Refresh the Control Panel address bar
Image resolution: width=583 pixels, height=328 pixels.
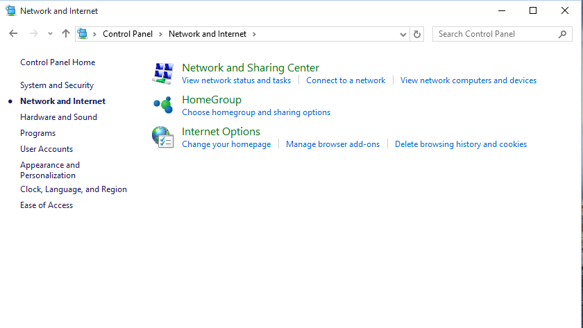(417, 34)
